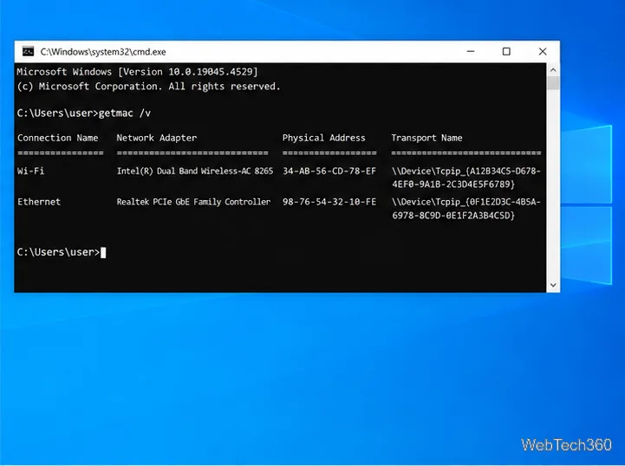Maximize the cmd.exe window

[506, 51]
